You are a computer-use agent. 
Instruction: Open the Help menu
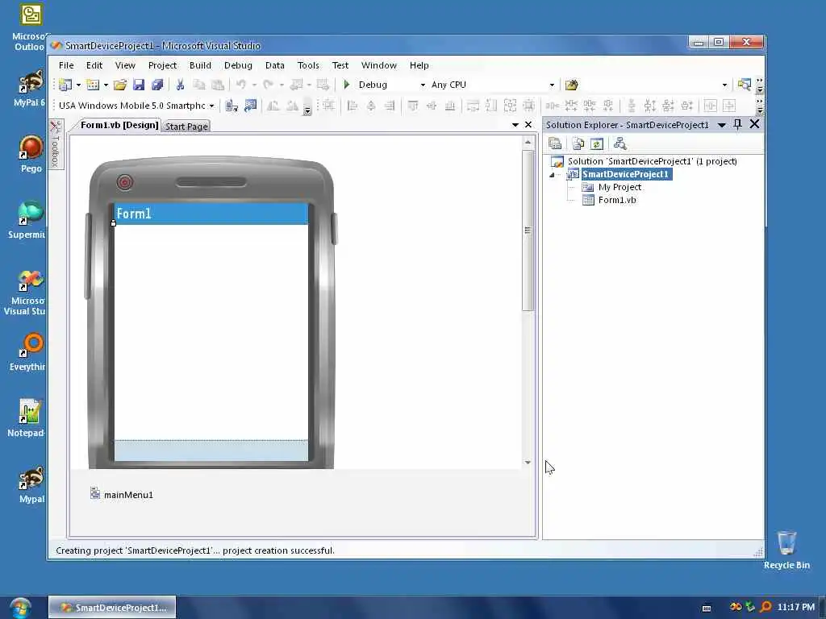tap(419, 65)
